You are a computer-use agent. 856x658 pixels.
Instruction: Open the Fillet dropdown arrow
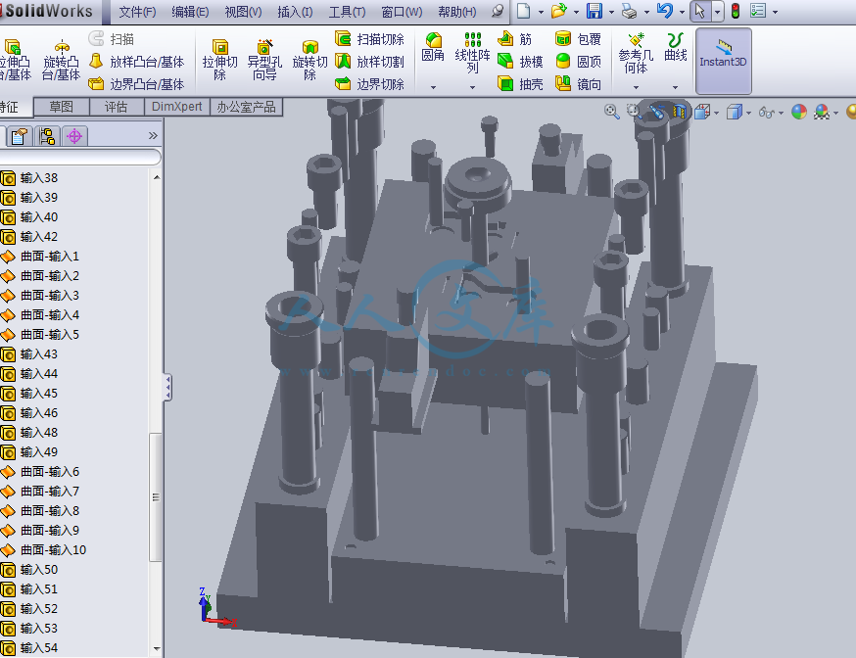(433, 87)
